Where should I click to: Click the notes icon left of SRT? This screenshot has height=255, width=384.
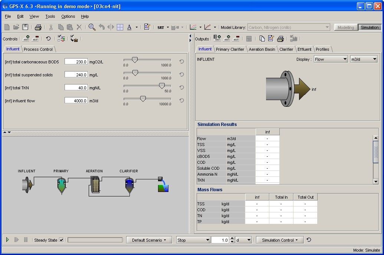pyautogui.click(x=147, y=27)
